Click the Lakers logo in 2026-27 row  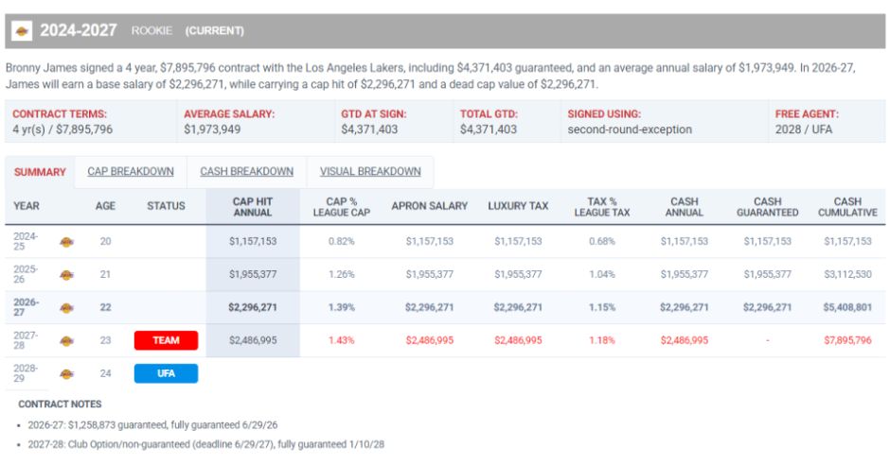(x=66, y=307)
